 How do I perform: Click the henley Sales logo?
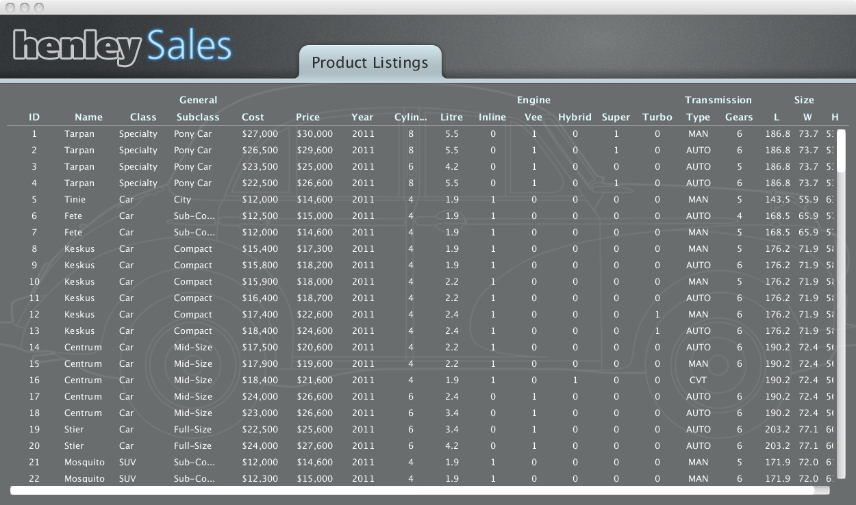click(122, 47)
